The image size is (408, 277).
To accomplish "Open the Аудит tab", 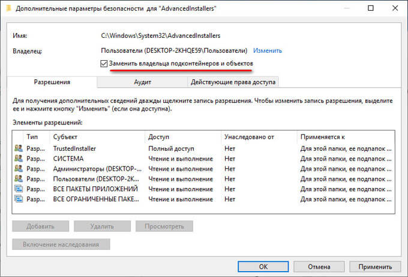I will 142,82.
